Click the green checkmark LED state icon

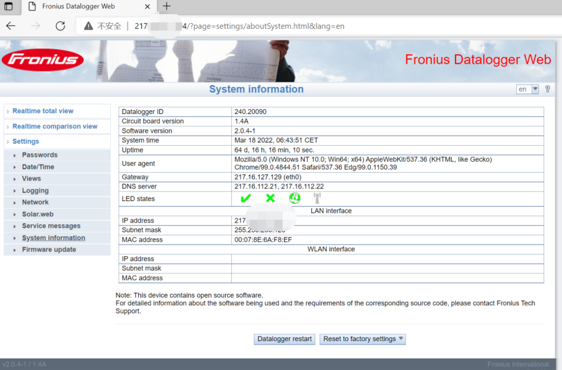point(246,198)
